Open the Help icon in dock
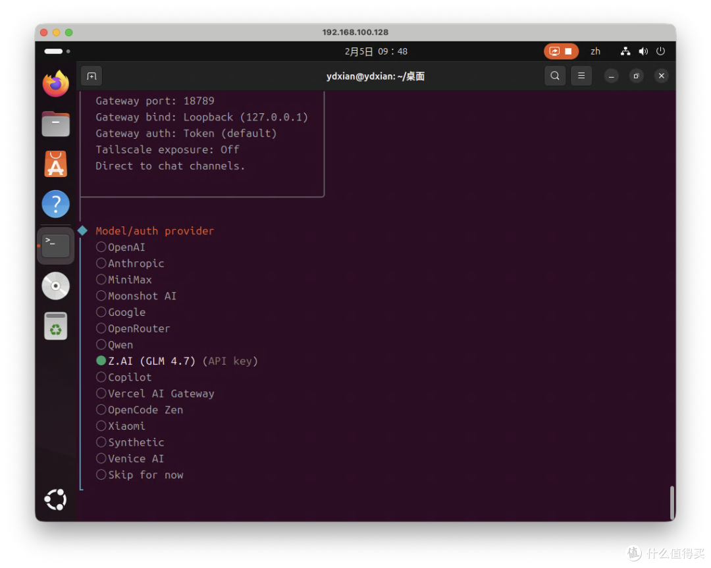This screenshot has height=568, width=711. (x=56, y=204)
